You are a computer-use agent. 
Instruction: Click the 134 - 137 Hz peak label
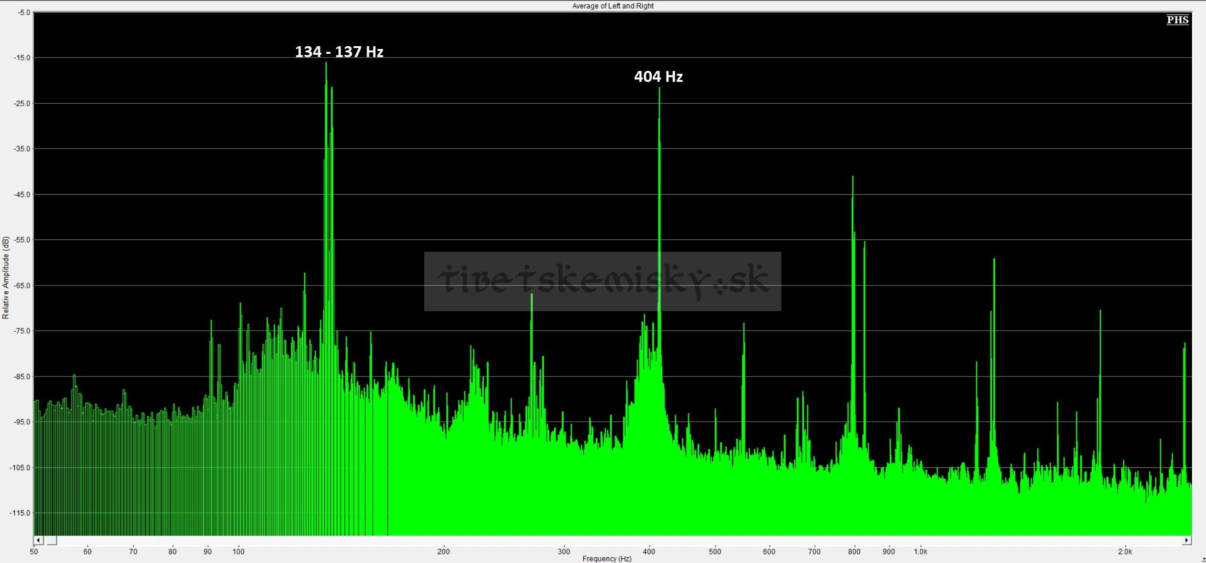(339, 51)
